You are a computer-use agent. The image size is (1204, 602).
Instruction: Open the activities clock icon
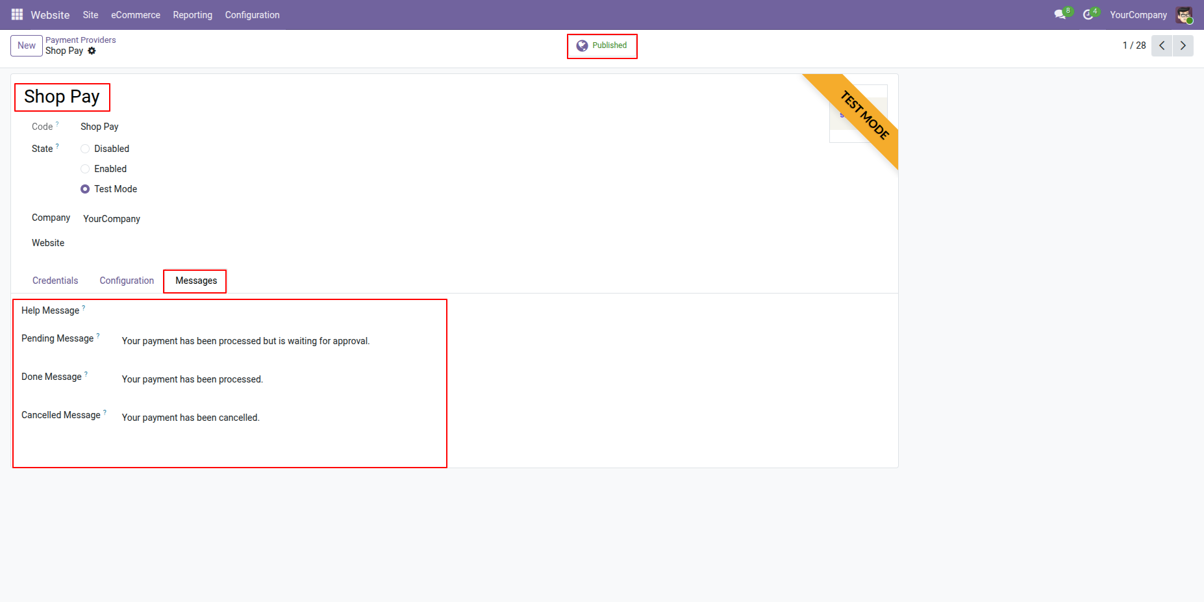(x=1088, y=14)
